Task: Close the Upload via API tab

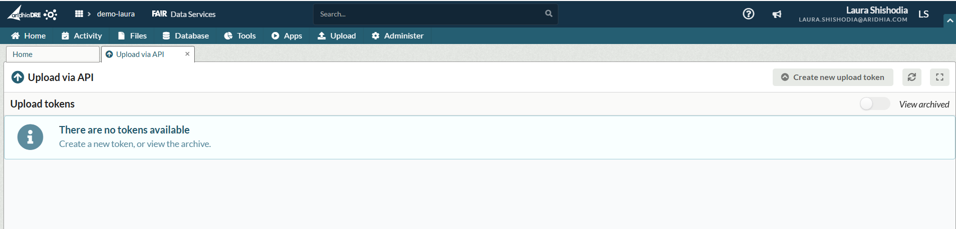Action: (187, 54)
